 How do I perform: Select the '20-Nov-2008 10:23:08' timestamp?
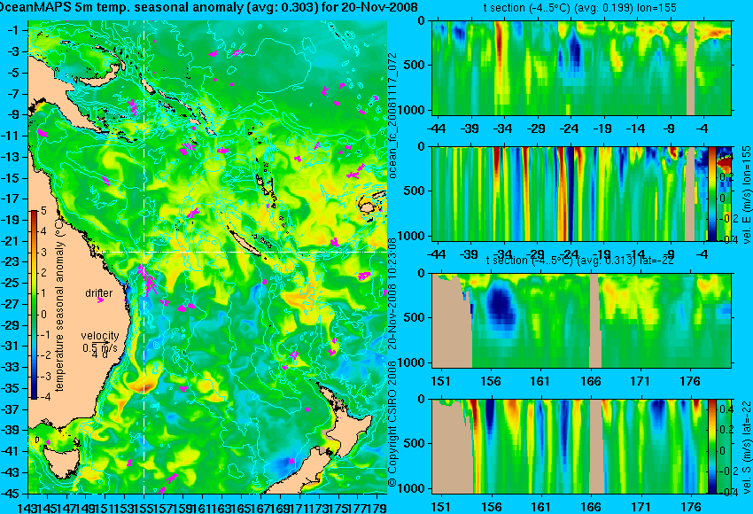click(392, 294)
